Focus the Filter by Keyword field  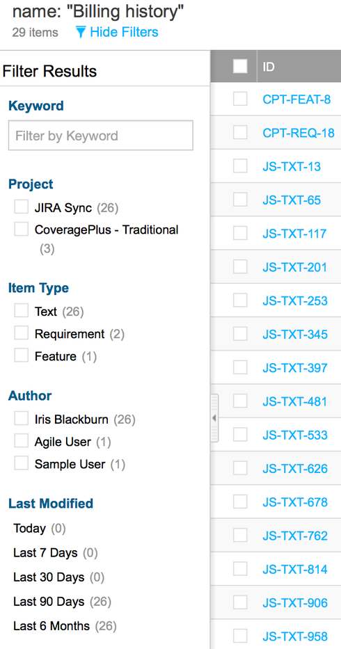coord(101,136)
